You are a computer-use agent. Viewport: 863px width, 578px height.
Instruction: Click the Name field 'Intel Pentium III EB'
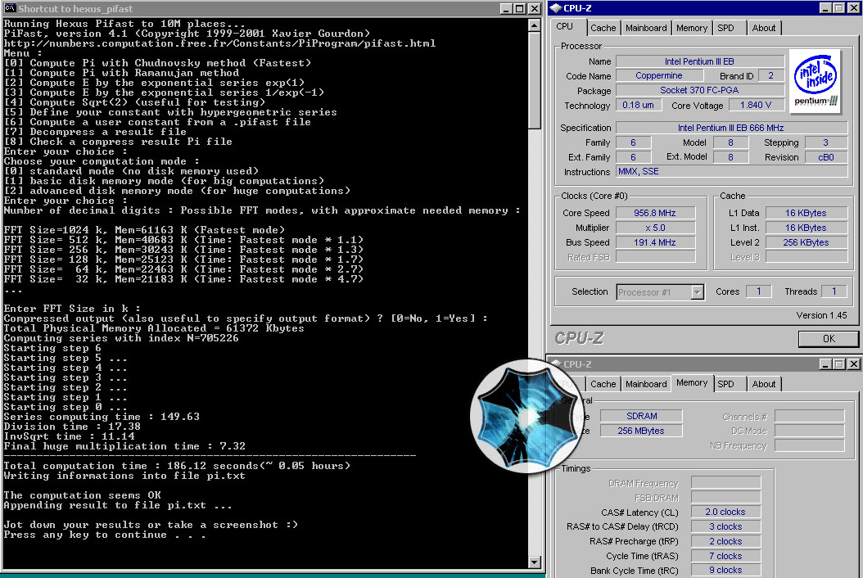coord(699,61)
